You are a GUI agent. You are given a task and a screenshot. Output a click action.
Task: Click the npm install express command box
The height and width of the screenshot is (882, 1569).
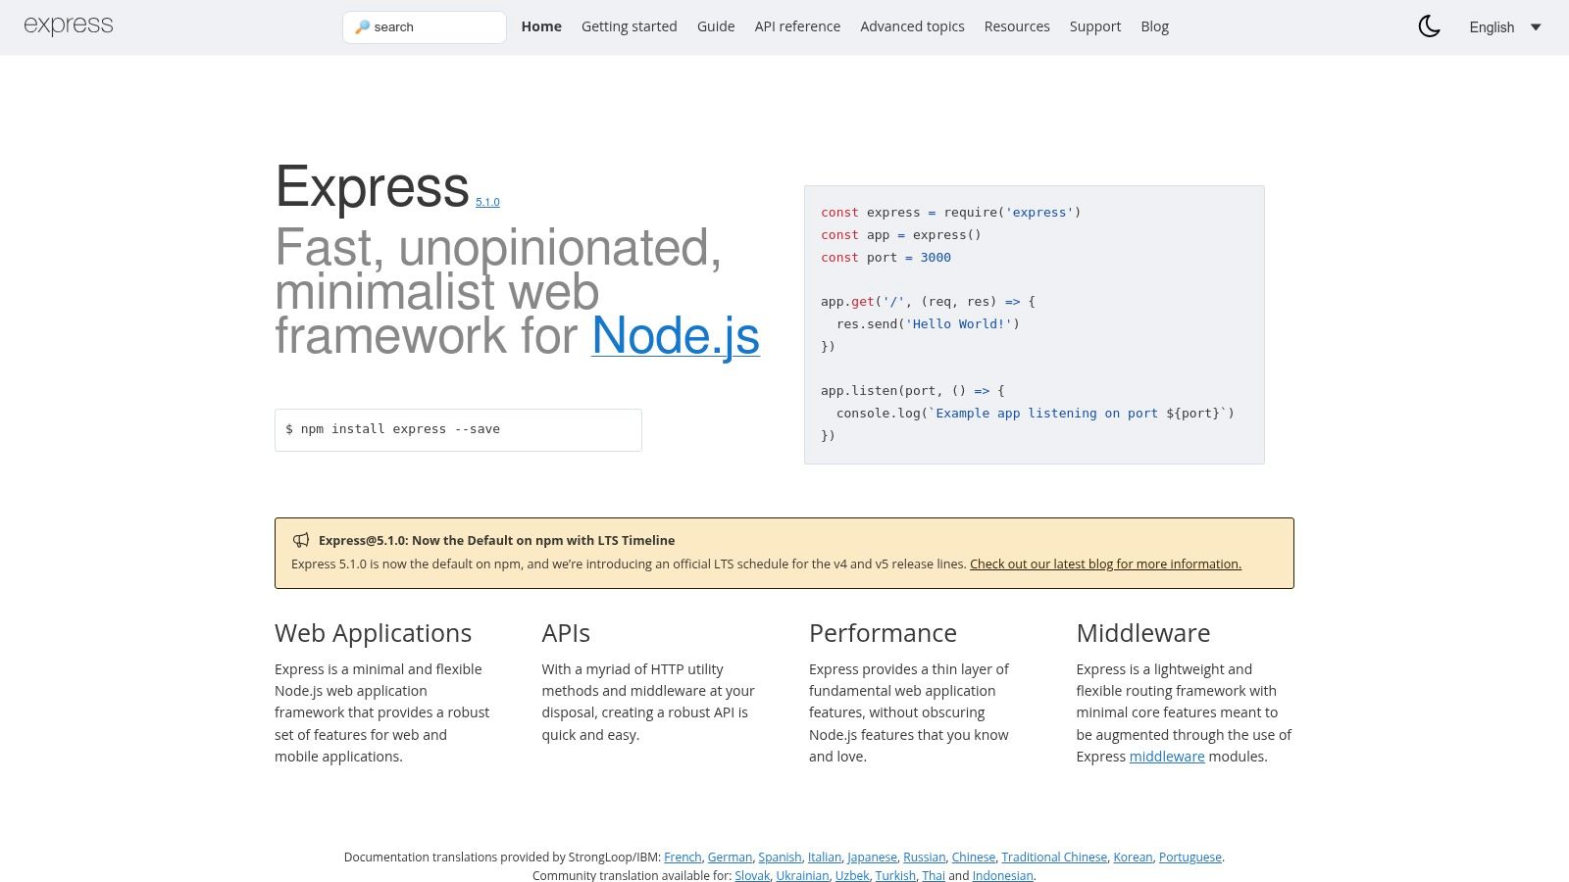[458, 430]
